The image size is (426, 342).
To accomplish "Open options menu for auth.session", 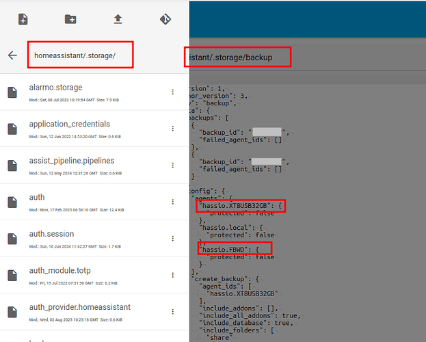I will coord(173,239).
